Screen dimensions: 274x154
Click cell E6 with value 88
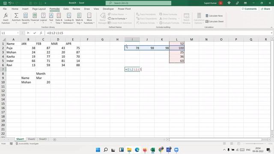[73, 65]
